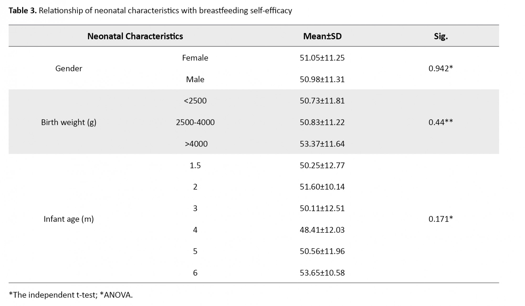Click the Gender row label
The width and height of the screenshot is (525, 306).
click(x=69, y=68)
